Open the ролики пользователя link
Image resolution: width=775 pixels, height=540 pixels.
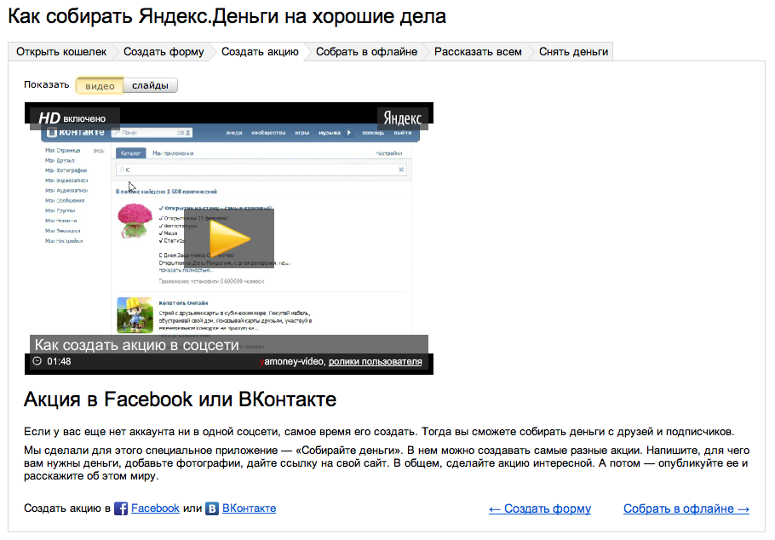375,361
